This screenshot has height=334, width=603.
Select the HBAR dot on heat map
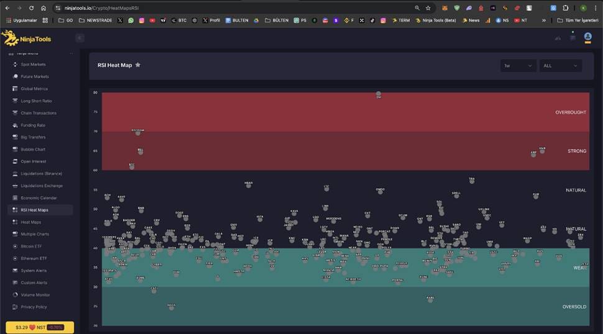249,186
